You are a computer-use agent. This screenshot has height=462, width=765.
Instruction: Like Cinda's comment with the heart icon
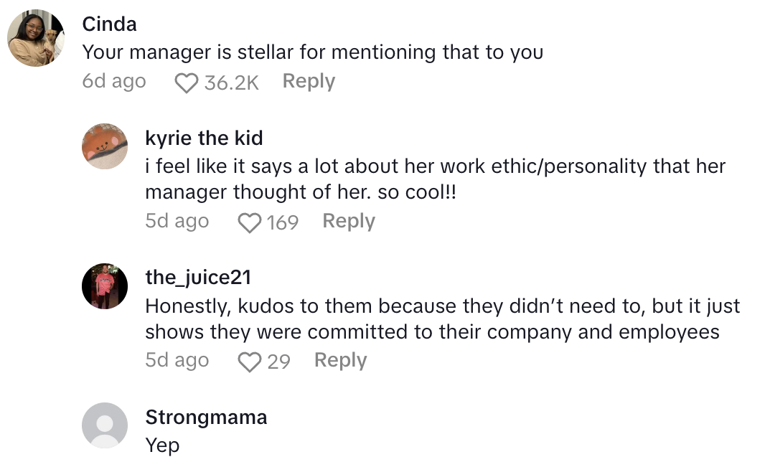point(187,83)
